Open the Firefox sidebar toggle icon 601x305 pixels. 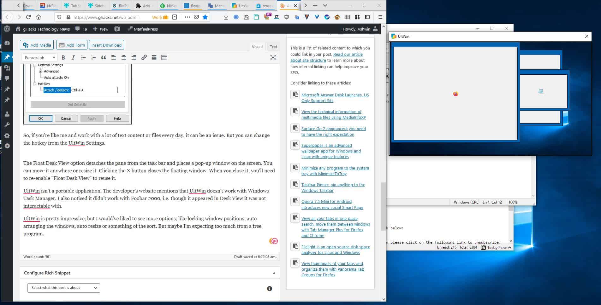[x=367, y=17]
